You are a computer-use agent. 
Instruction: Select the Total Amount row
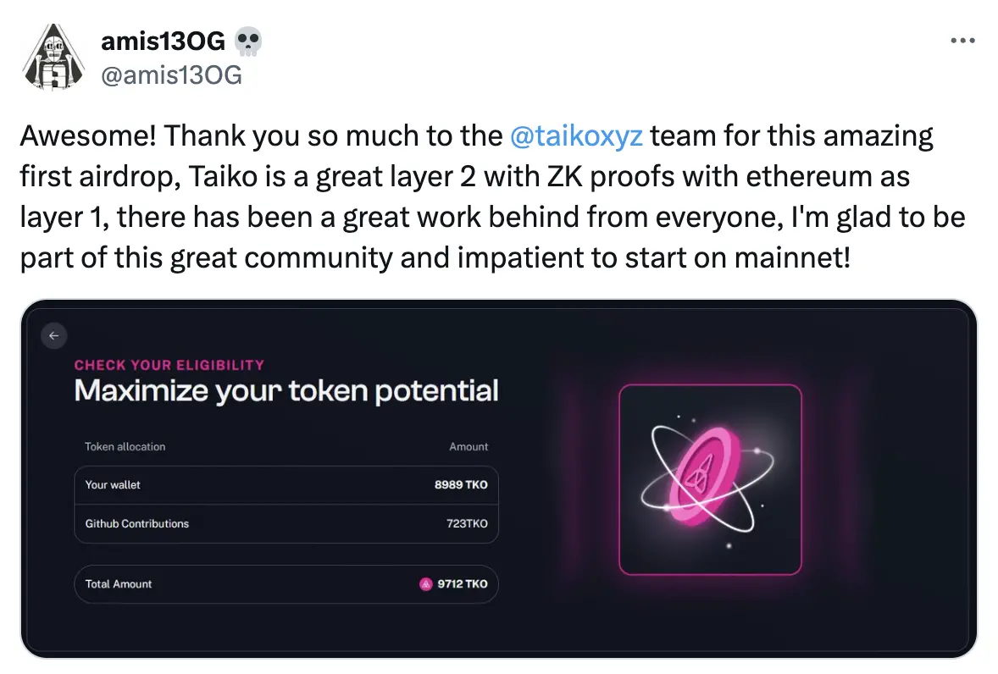click(x=286, y=584)
